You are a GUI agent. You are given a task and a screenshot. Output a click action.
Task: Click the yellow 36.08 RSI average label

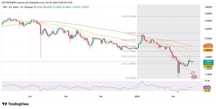(x=208, y=91)
